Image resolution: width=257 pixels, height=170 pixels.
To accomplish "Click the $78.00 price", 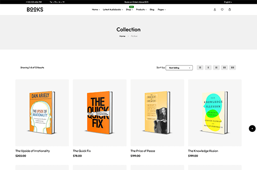I will click(77, 156).
